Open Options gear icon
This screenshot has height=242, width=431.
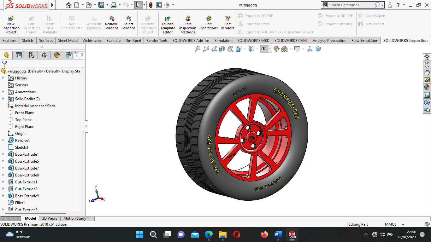pyautogui.click(x=167, y=5)
